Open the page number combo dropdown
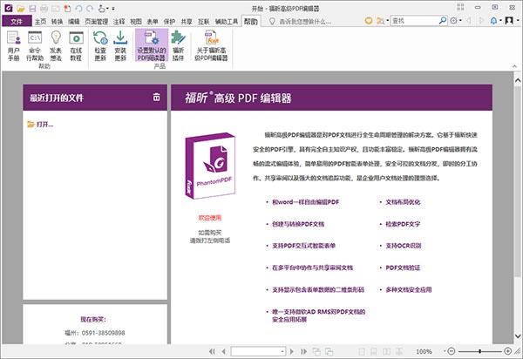This screenshot has height=359, width=523. click(x=282, y=351)
